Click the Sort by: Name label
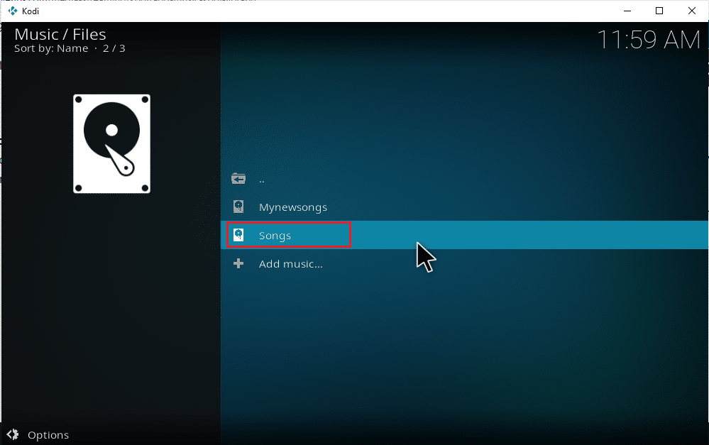Viewport: 709px width, 445px height. 51,48
